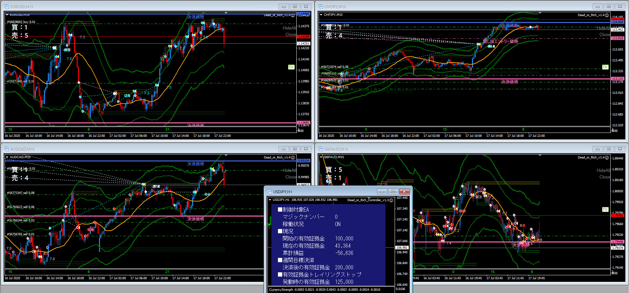Minimize the CHFJPY,M15 chart window
629x293 pixels.
[598, 7]
